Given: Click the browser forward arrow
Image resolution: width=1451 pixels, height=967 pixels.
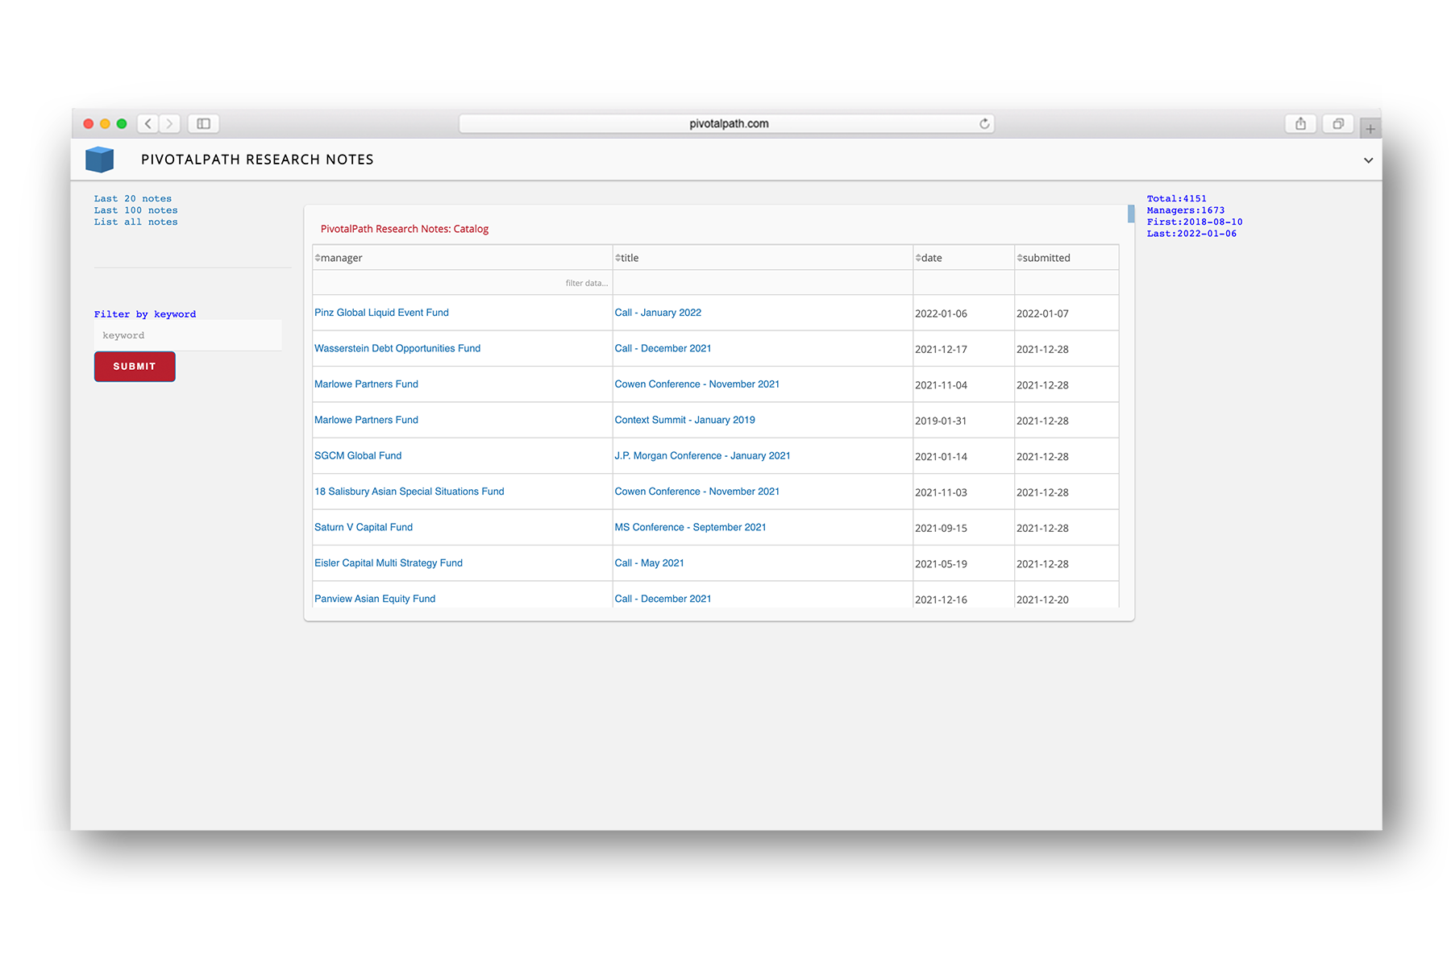Looking at the screenshot, I should click(169, 124).
